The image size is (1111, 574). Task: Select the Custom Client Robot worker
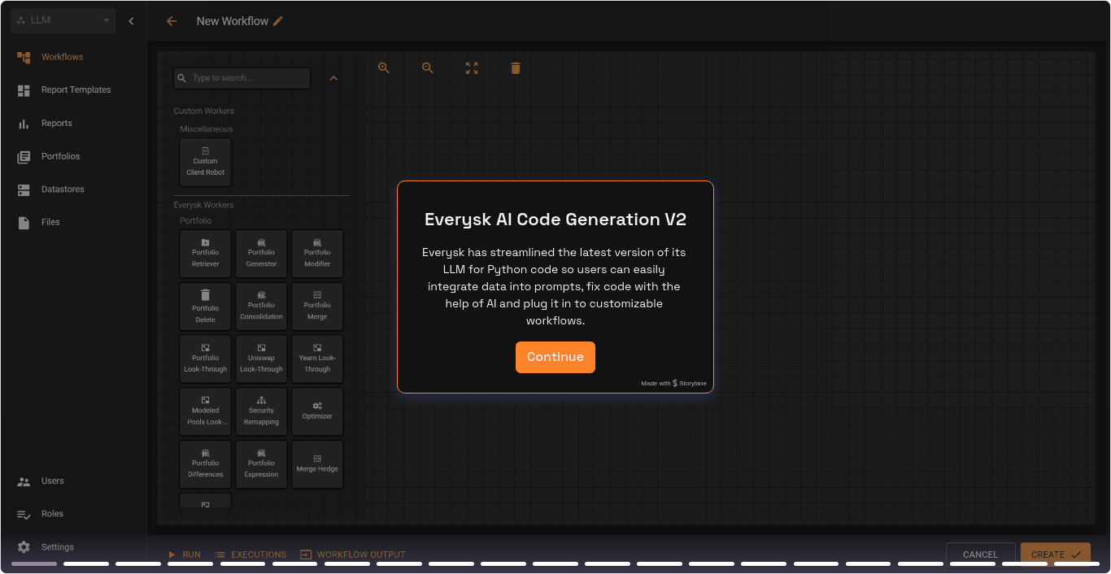pos(206,162)
